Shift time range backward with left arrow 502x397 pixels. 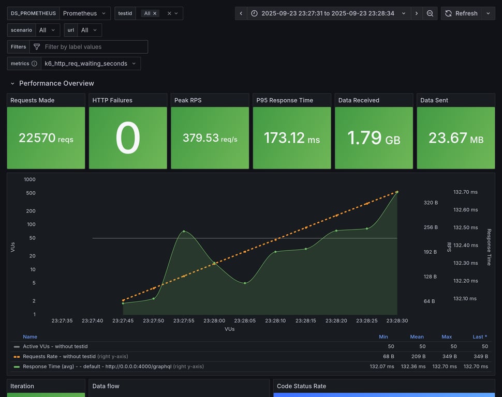241,13
